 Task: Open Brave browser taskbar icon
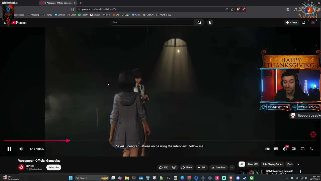click(x=231, y=178)
